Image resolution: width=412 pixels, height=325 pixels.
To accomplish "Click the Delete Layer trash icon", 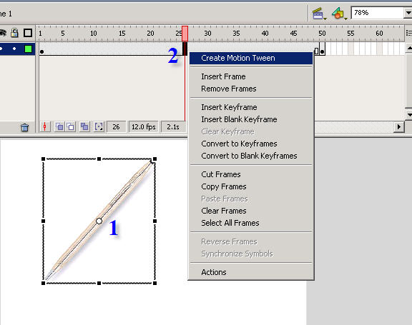I will [x=25, y=127].
